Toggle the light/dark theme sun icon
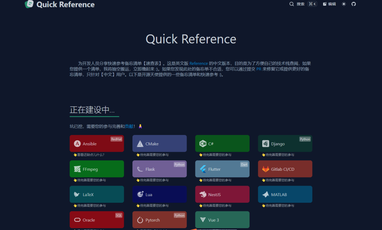The image size is (382, 230). tap(344, 4)
